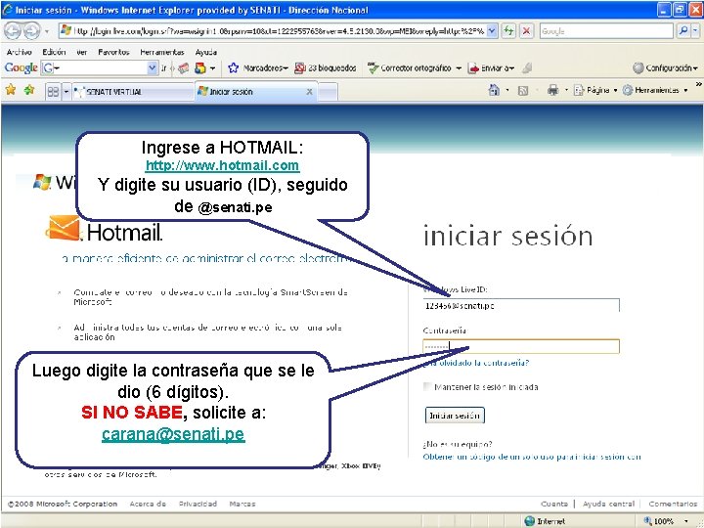The width and height of the screenshot is (704, 528).
Task: Open the Ayuda menu
Action: (x=206, y=52)
